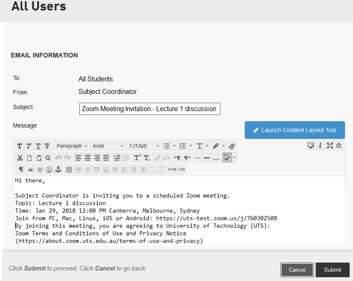Insert a table using the grid icon
Image resolution: width=353 pixels, height=281 pixels.
coord(69,169)
